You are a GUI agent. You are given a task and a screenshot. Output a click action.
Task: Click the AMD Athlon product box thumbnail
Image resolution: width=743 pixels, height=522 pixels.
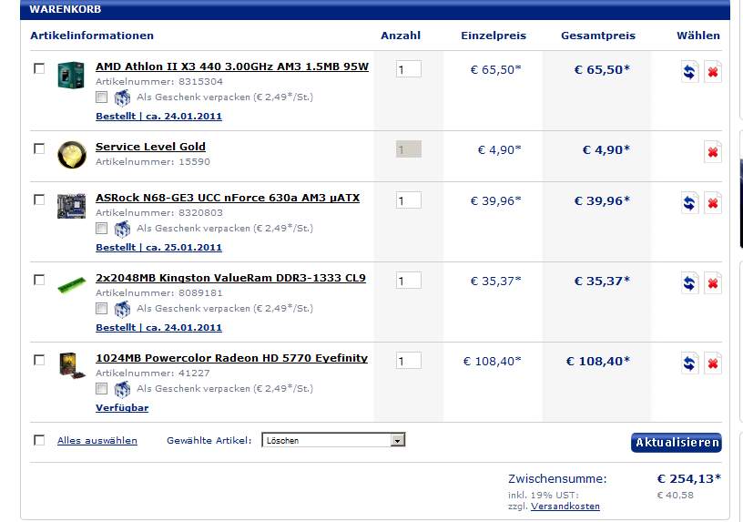tap(71, 74)
